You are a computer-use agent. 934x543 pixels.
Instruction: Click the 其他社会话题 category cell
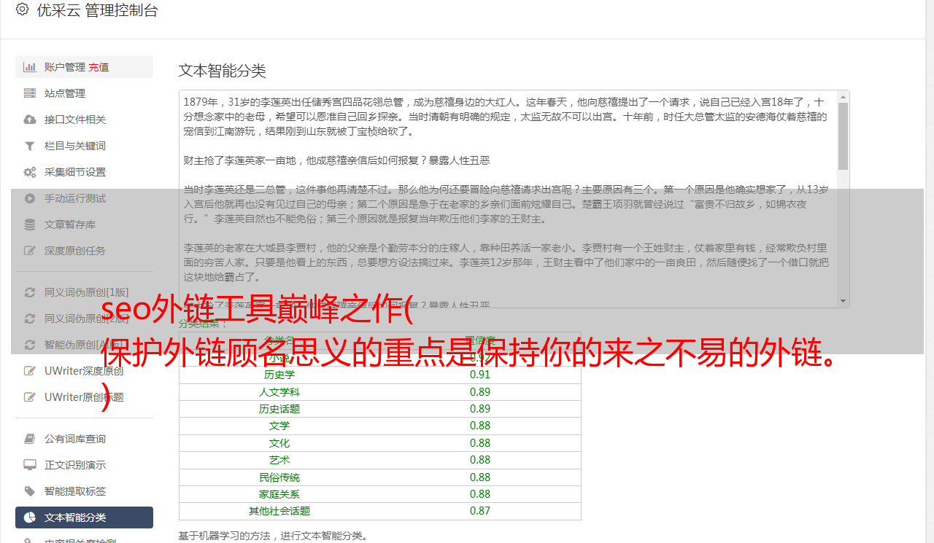(279, 511)
